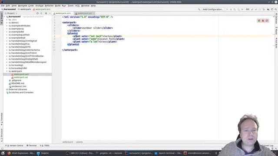Open Project Structure icon in toolbar
Screen dimensions: 278x156
tap(268, 9)
